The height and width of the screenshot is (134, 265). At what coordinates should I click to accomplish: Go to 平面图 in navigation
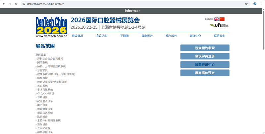point(124,36)
